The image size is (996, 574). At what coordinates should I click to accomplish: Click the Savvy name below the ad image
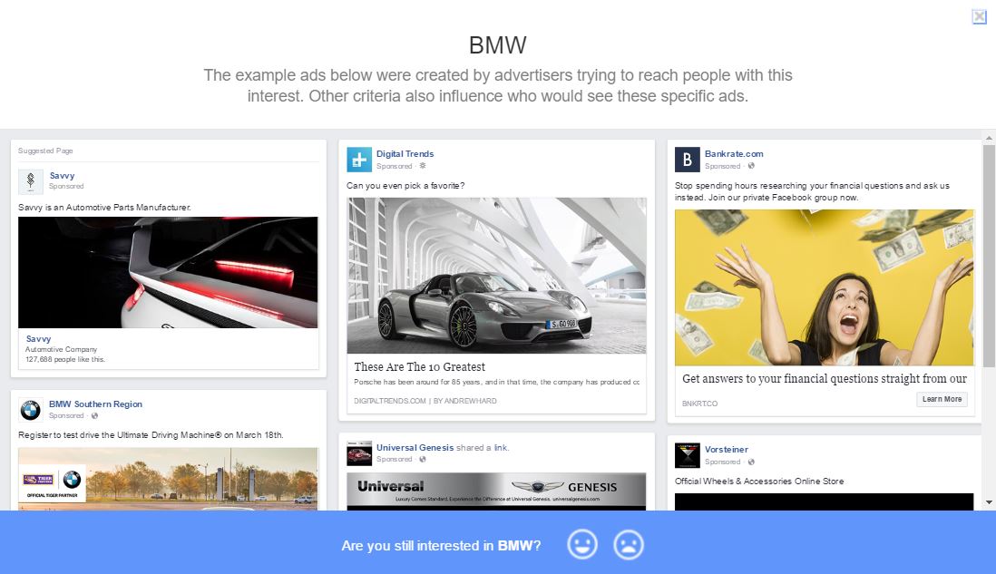point(38,339)
